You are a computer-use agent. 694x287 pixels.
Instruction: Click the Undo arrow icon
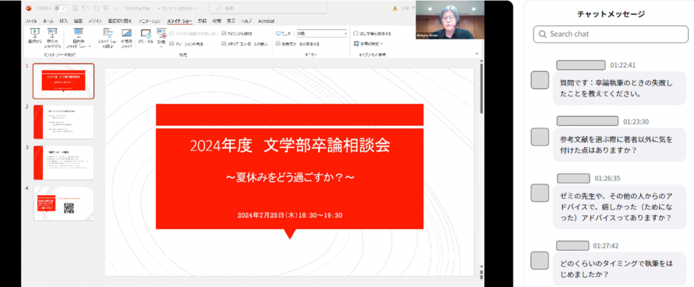(x=85, y=8)
